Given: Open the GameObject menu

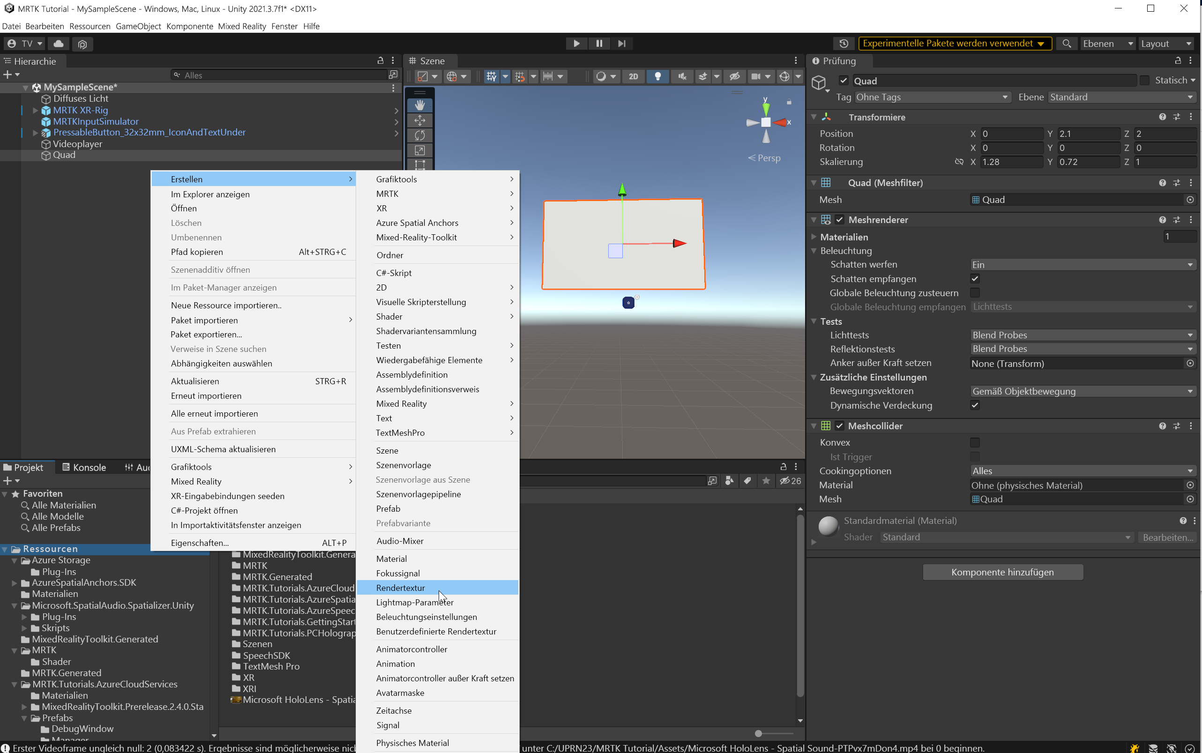Looking at the screenshot, I should [x=138, y=26].
